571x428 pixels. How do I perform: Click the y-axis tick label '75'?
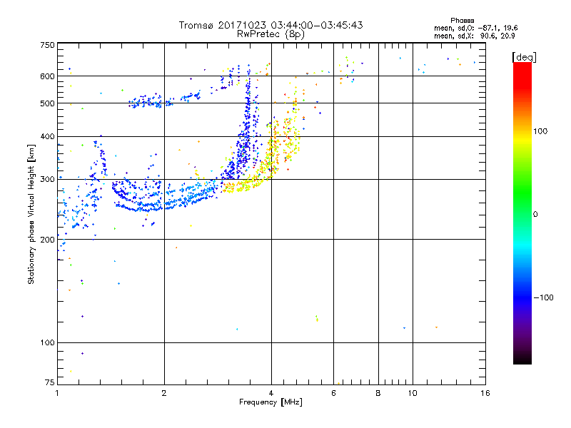pyautogui.click(x=50, y=382)
